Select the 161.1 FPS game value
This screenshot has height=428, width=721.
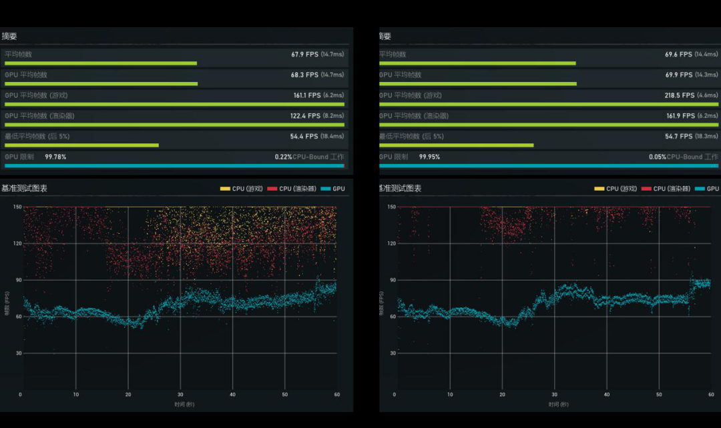307,95
